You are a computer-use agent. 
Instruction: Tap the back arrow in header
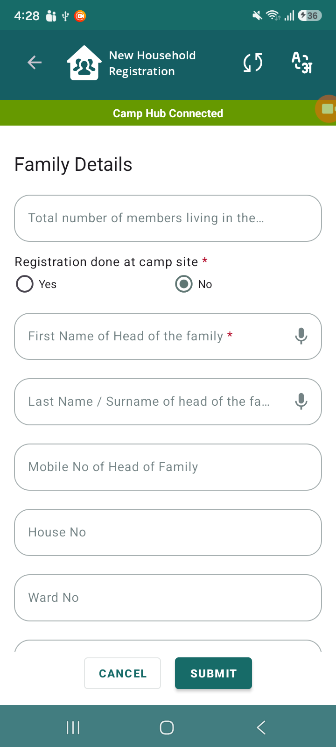(x=35, y=62)
